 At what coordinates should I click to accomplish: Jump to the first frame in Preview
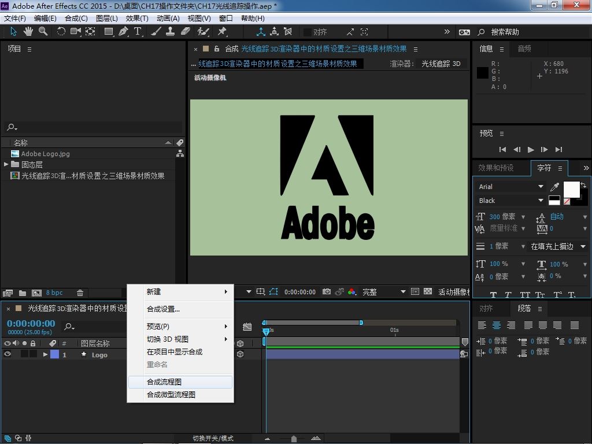[502, 150]
